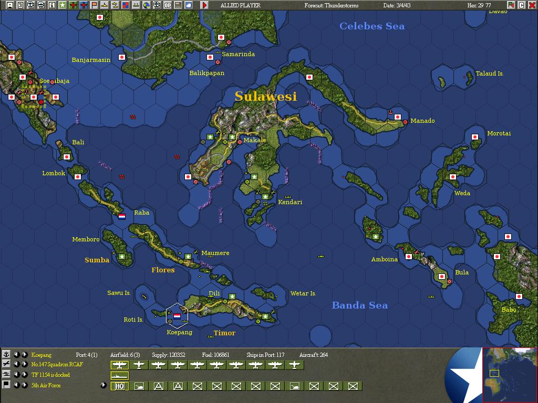Select the docked task force ship icon

[x=119, y=376]
